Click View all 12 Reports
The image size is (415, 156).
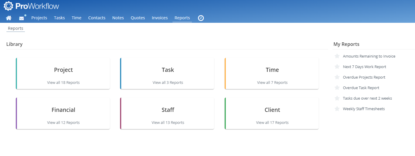pos(63,123)
